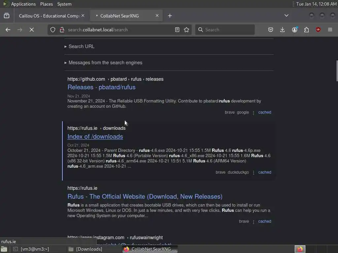Click the Firefox icon in the taskbar tray
This screenshot has width=338, height=253.
(x=300, y=249)
